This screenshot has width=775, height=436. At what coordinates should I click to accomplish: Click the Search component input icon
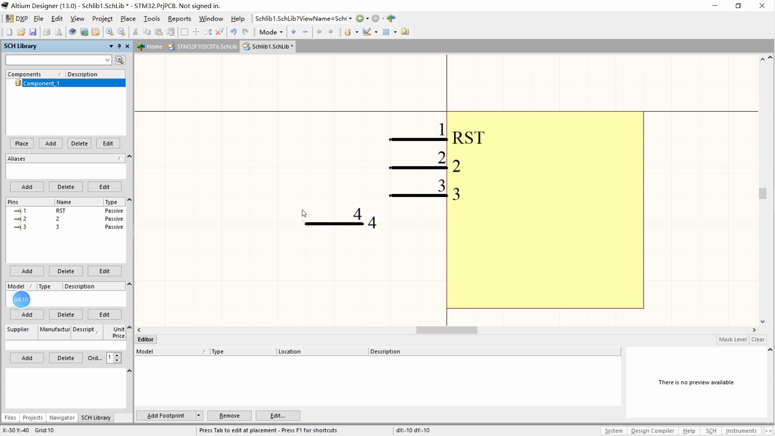(119, 59)
